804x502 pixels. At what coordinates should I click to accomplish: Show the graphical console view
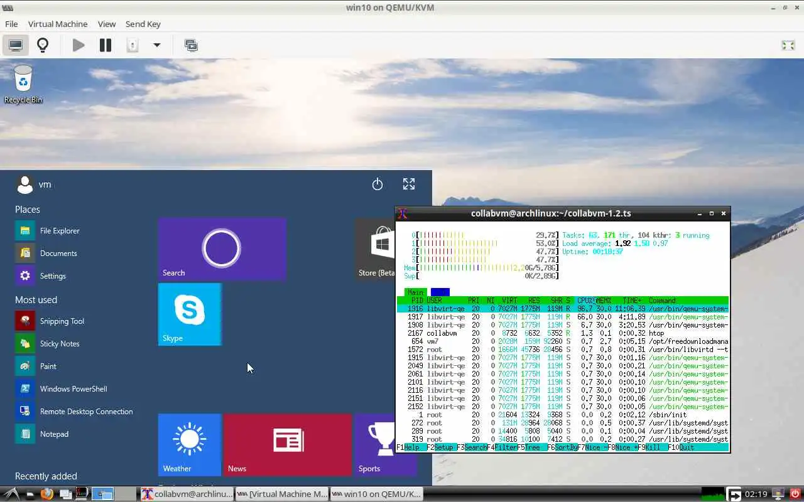tap(16, 45)
